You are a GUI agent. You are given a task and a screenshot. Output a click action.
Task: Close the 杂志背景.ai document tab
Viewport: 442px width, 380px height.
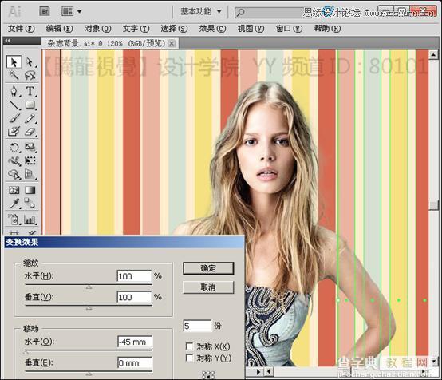172,43
